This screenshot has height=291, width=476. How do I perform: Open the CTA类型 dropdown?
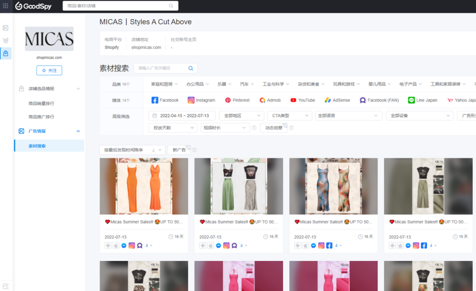[x=290, y=116]
